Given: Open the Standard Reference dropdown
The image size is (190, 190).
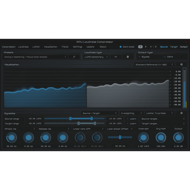Looking at the screenshot, I should pos(154,65).
